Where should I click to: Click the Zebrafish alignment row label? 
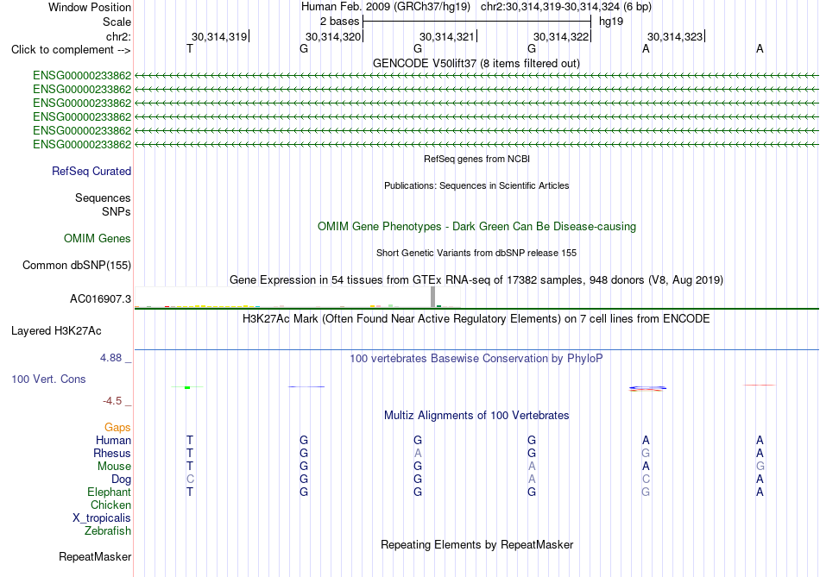click(108, 530)
